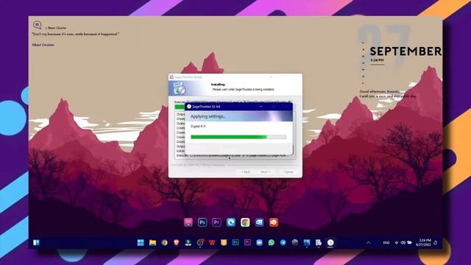Launch PowerPoint from the desktop dock
This screenshot has height=265, width=471.
[273, 222]
